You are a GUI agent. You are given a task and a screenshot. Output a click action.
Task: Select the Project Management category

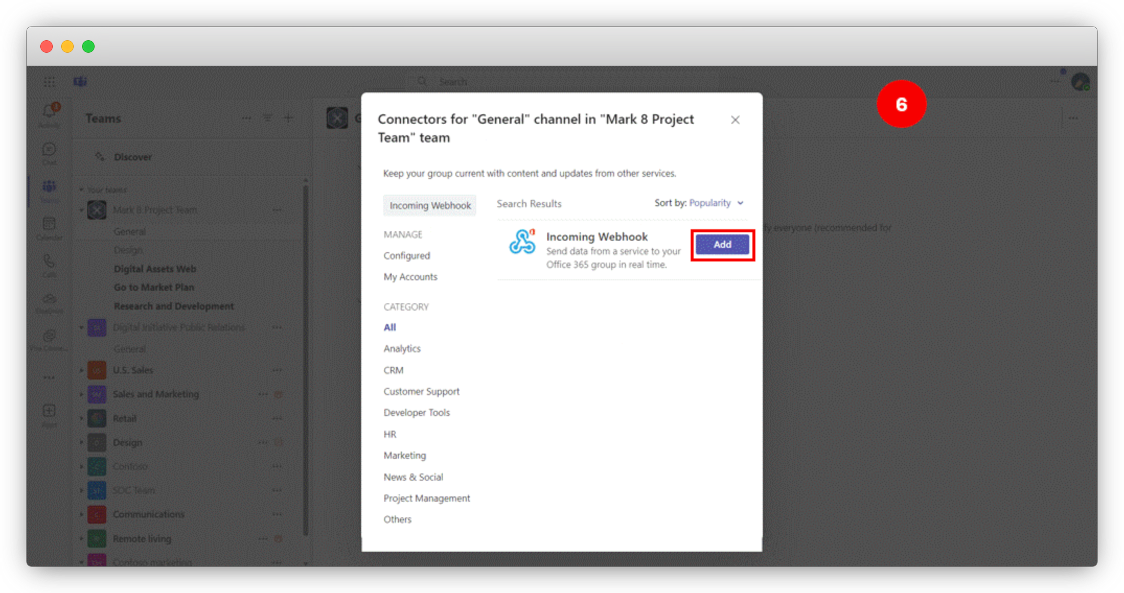427,498
